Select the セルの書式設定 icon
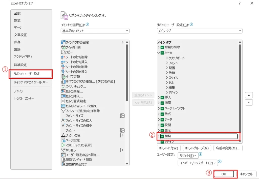This screenshot has height=179, width=259. [x=63, y=101]
